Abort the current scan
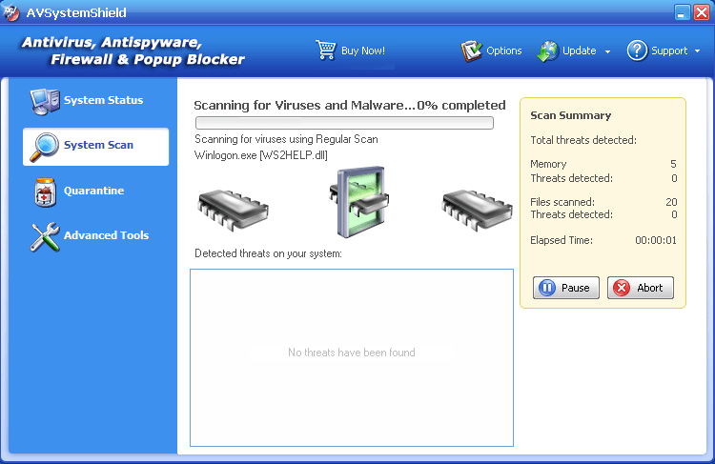715x464 pixels. [640, 288]
